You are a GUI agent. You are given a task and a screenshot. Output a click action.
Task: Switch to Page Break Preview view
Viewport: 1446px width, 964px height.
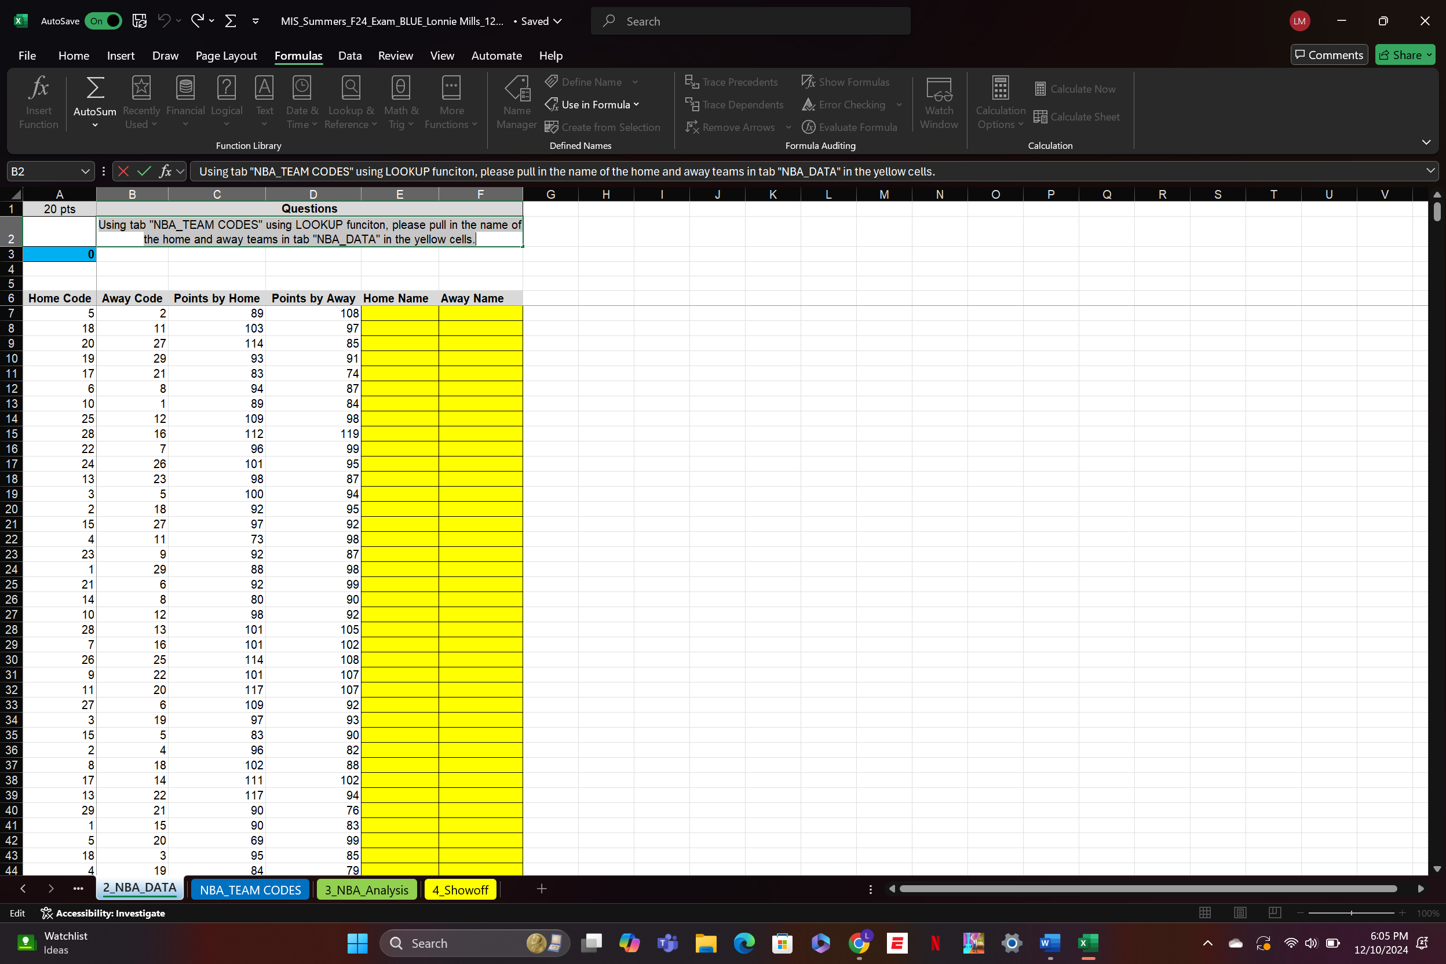click(1275, 912)
